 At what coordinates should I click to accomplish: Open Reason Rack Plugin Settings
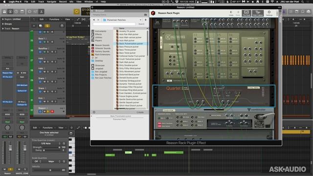pos(269,13)
